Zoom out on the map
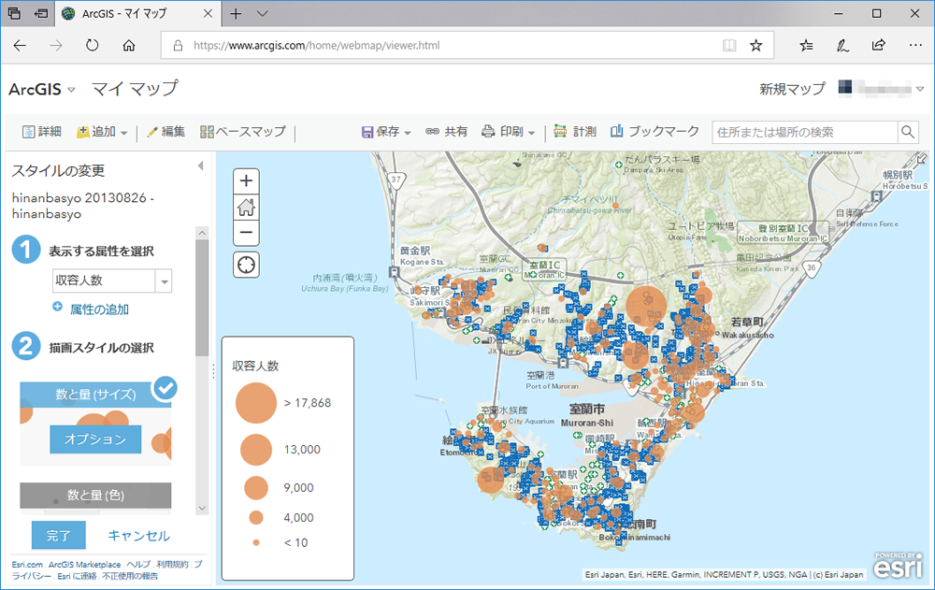 coord(246,233)
